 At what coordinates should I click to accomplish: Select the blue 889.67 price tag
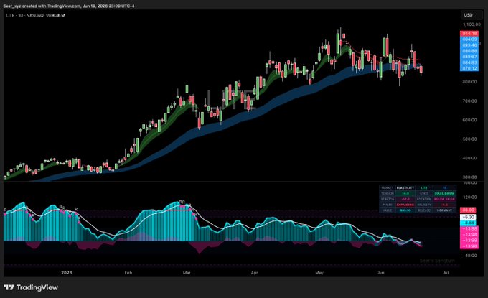[x=469, y=57]
